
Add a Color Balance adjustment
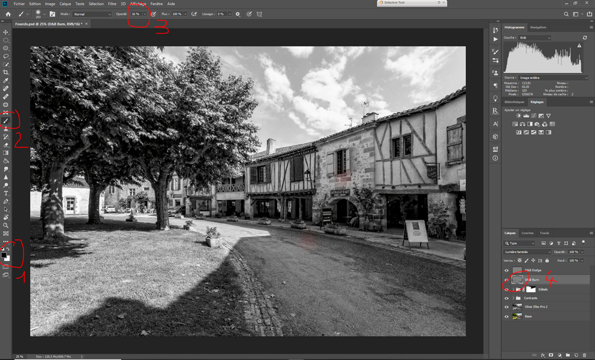522,124
